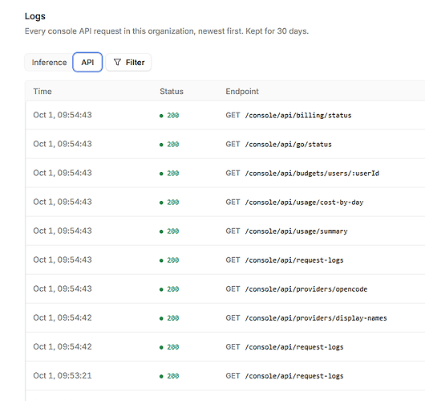Image resolution: width=425 pixels, height=401 pixels.
Task: Select the API tab
Action: pos(87,63)
